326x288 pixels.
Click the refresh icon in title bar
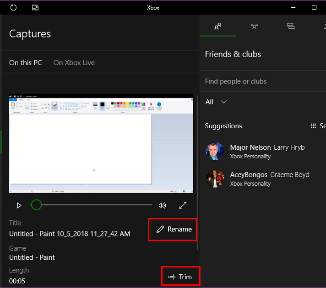(14, 8)
